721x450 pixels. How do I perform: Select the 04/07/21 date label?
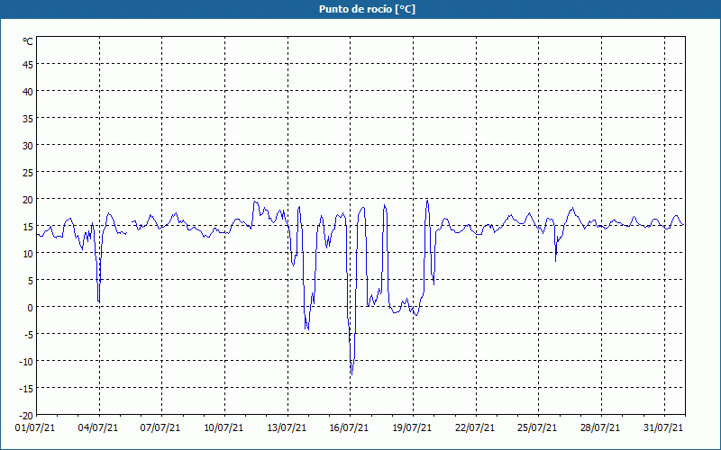98,427
